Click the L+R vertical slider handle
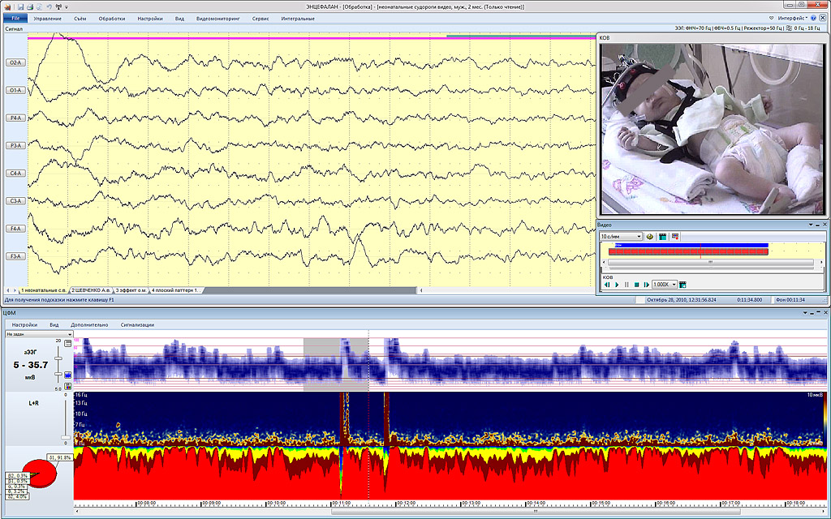 66,438
